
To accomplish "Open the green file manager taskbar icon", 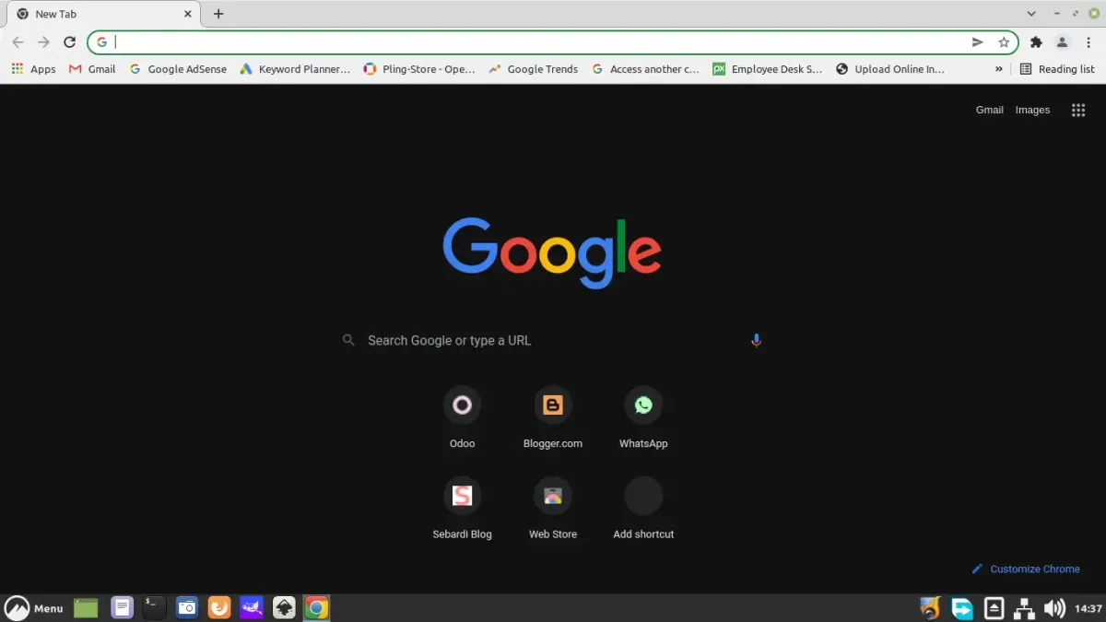I will [x=86, y=608].
